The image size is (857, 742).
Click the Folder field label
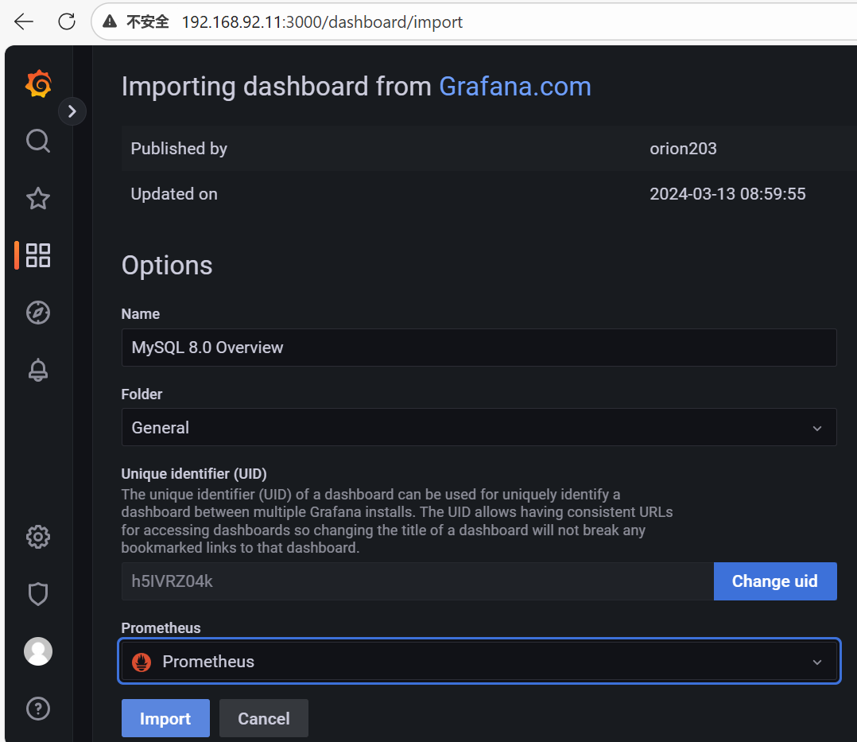pyautogui.click(x=142, y=394)
